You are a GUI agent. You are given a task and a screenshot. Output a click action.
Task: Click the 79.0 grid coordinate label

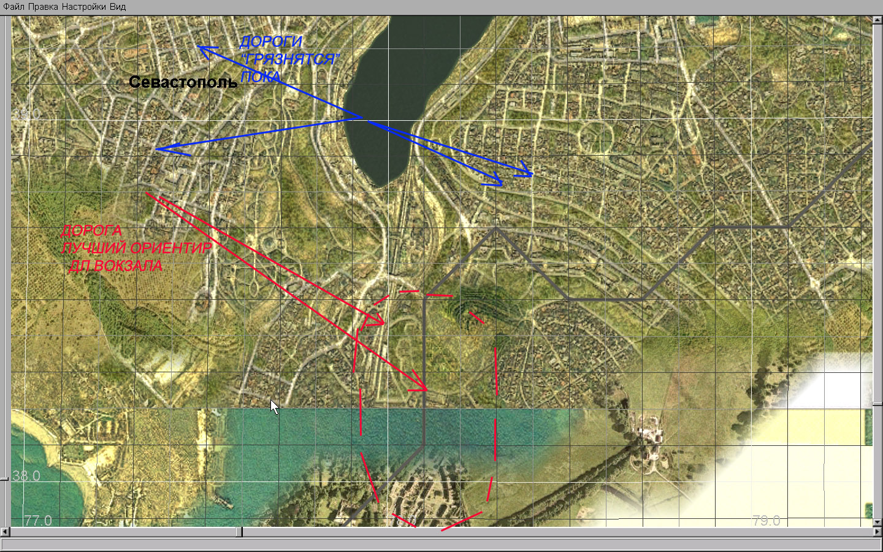pos(766,521)
